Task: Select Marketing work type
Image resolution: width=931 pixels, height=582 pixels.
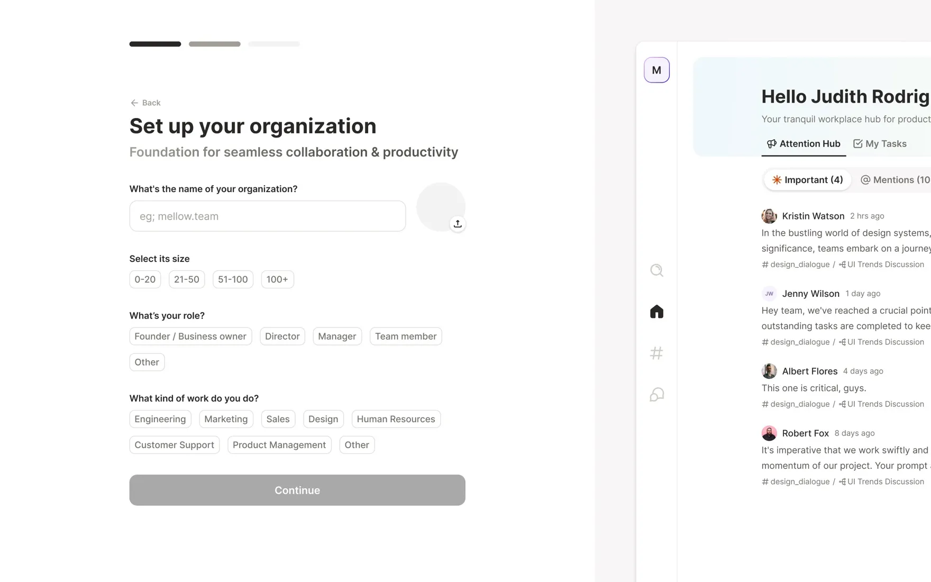Action: coord(226,419)
